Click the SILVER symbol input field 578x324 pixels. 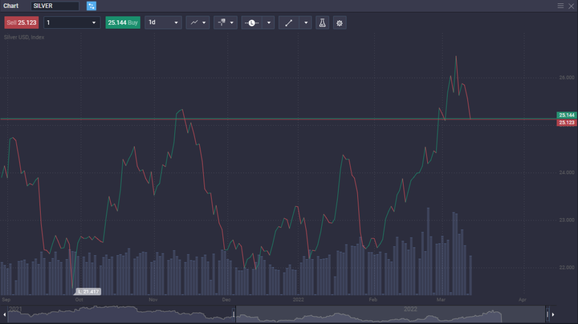55,6
